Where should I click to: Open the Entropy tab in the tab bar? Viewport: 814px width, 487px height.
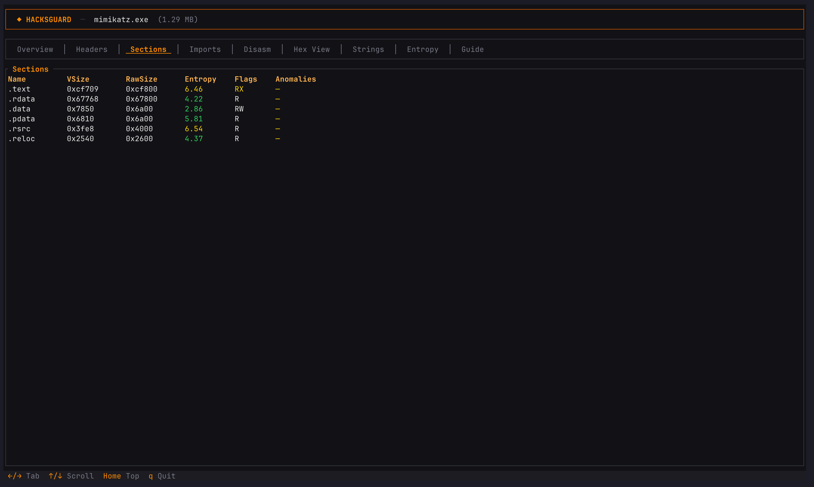(x=423, y=50)
